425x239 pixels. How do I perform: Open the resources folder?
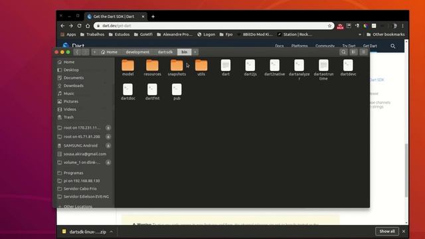[x=152, y=68]
